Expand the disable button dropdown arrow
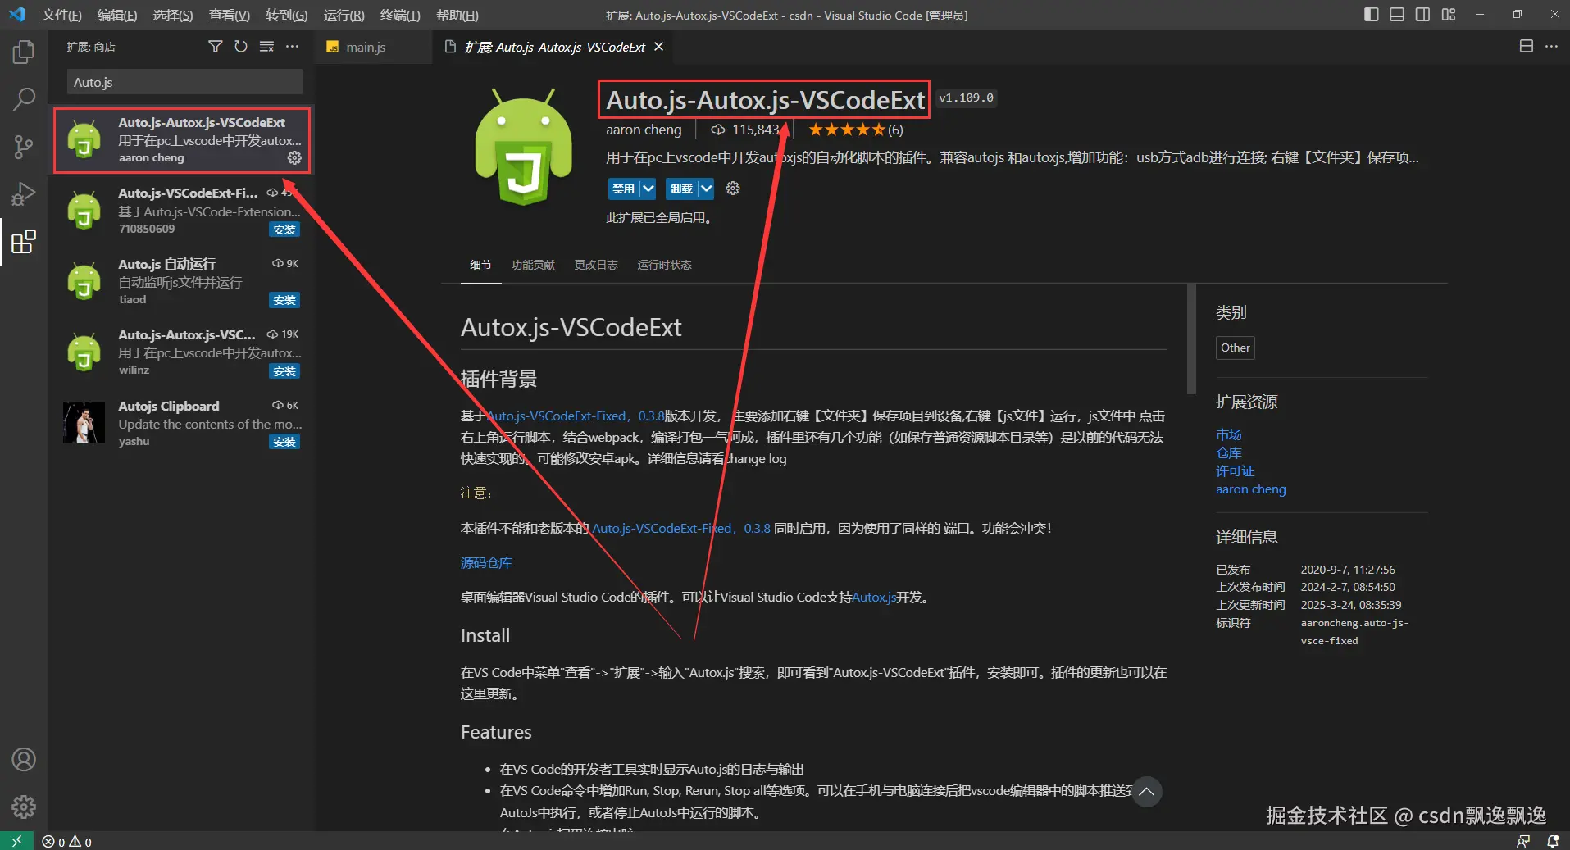1570x850 pixels. pyautogui.click(x=648, y=189)
